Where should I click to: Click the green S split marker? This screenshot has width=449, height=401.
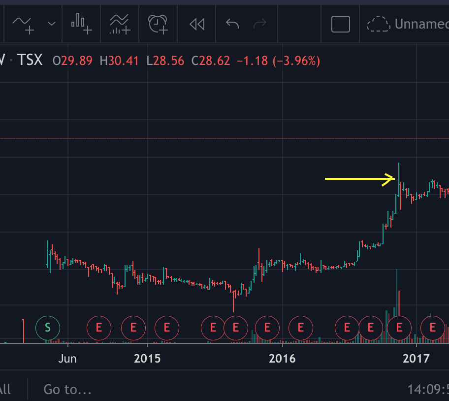48,328
